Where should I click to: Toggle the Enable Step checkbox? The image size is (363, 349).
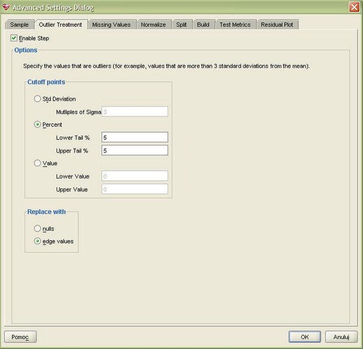tap(14, 38)
